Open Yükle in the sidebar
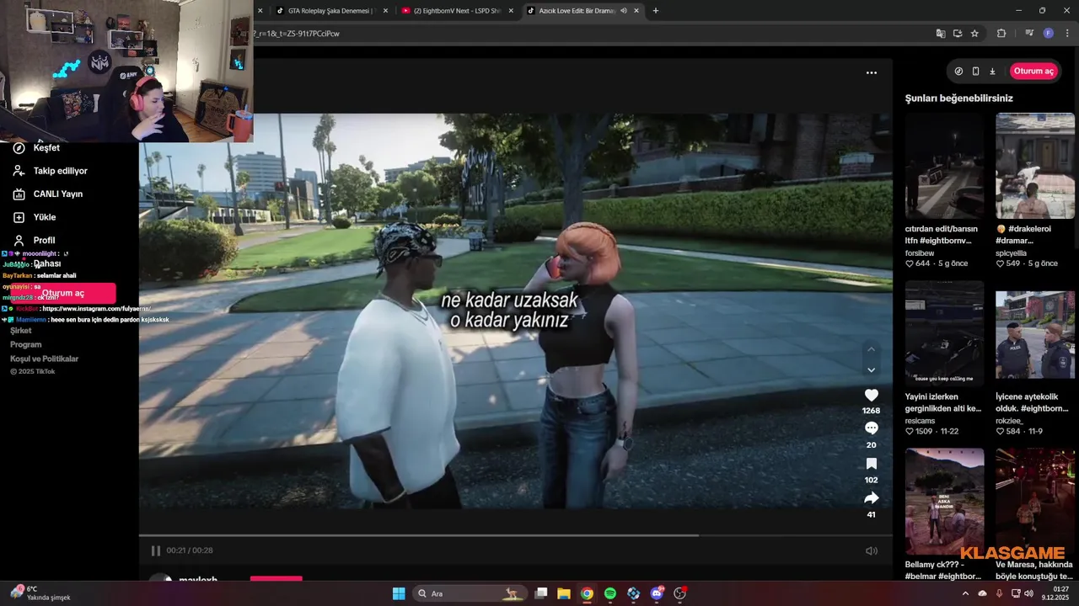 [45, 217]
